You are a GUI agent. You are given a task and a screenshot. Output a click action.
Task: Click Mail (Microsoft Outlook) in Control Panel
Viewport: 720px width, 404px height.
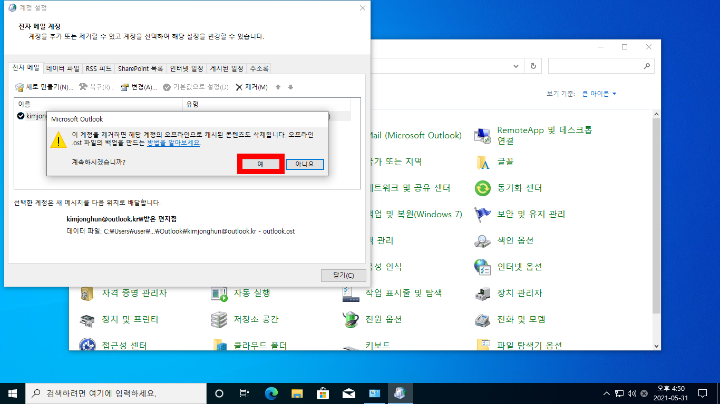[x=416, y=135]
